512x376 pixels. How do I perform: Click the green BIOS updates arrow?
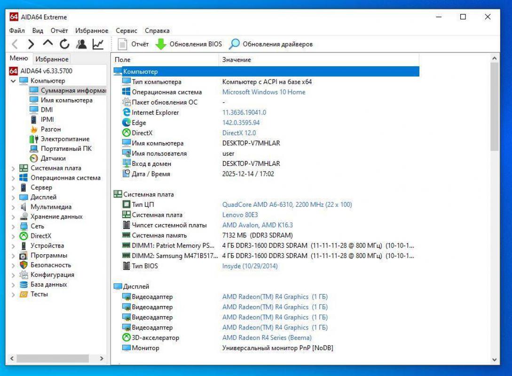[161, 44]
